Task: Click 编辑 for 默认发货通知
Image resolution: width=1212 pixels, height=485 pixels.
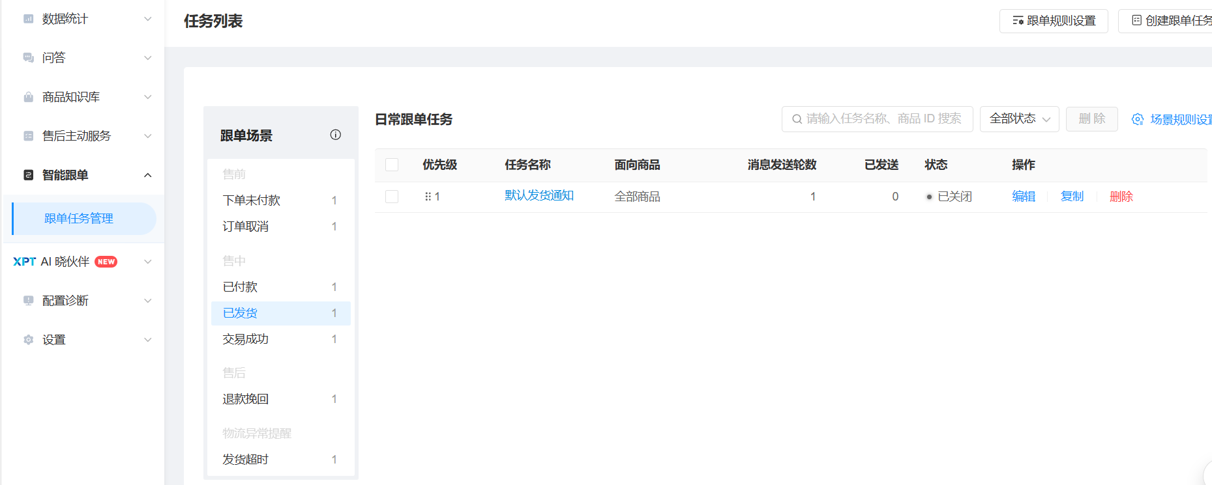Action: [1024, 197]
